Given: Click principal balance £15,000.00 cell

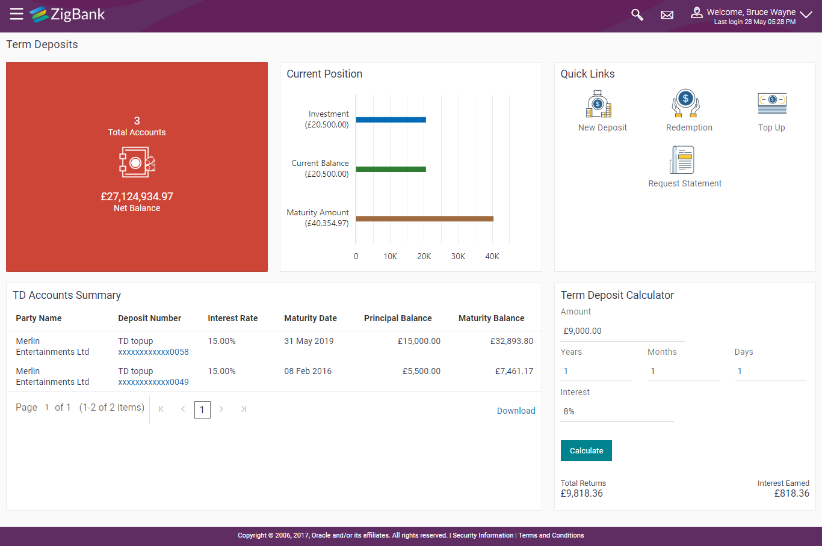Looking at the screenshot, I should 419,341.
